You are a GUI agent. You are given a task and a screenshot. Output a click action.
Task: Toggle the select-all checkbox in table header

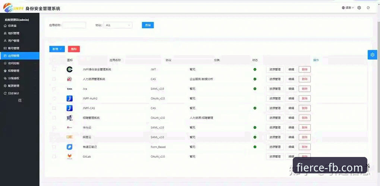click(x=54, y=60)
